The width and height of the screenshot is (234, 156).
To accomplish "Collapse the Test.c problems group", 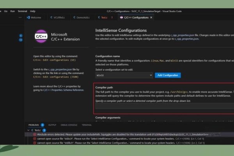I will click(28, 130).
